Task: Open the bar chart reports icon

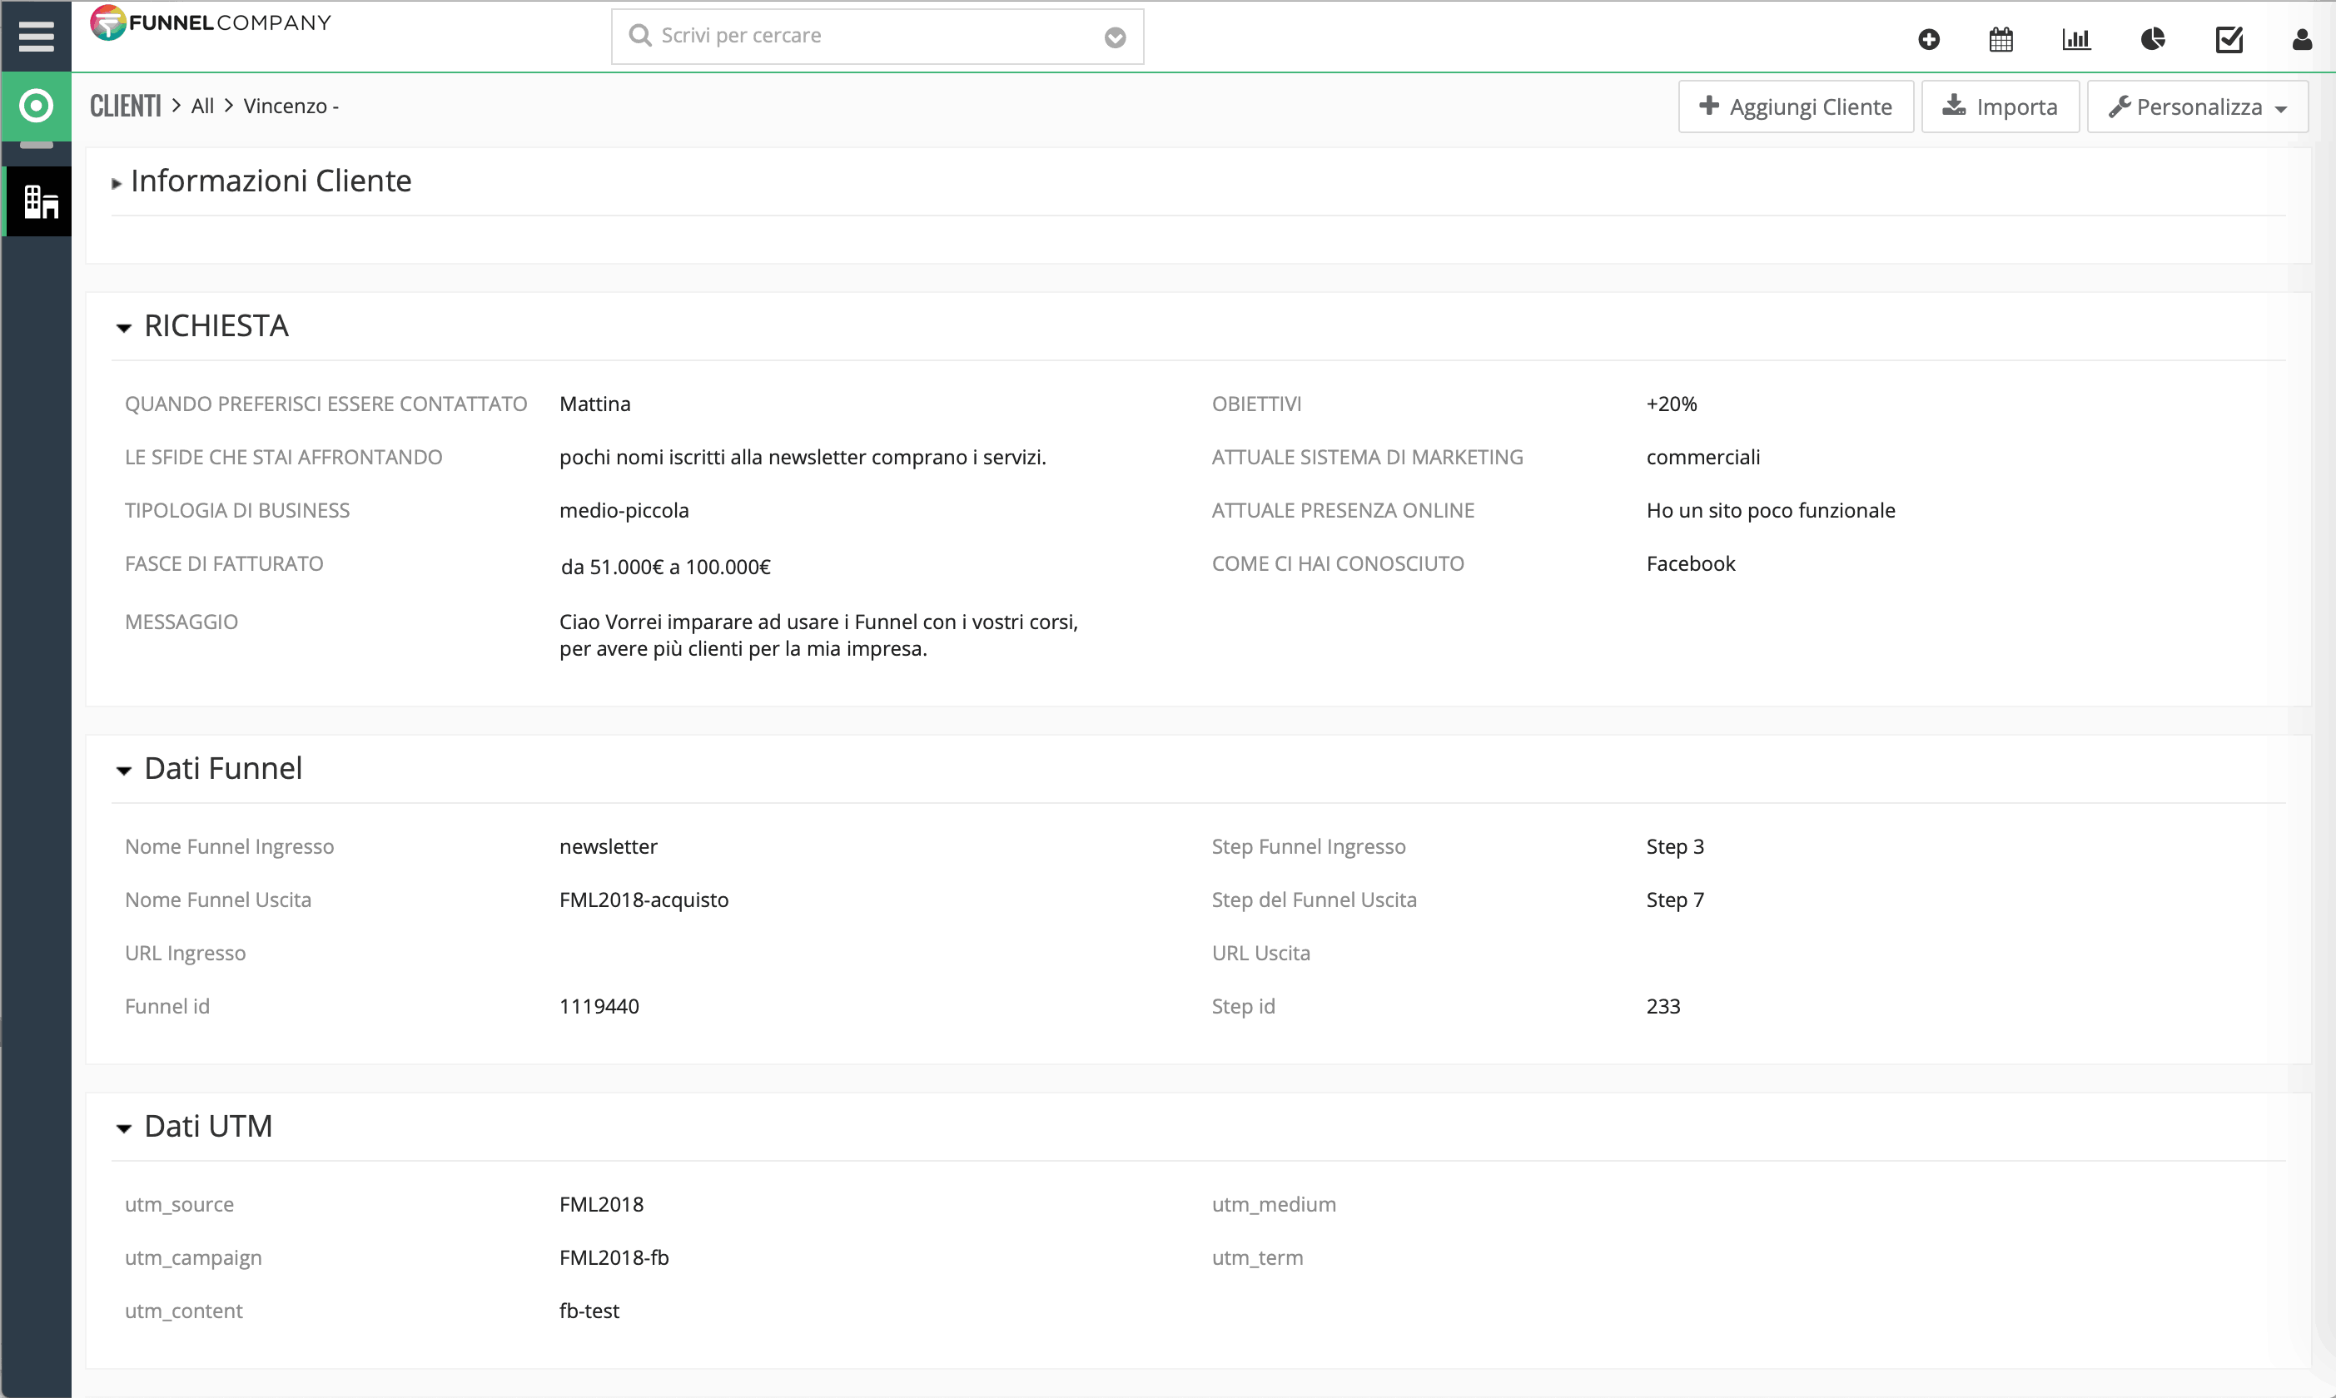Action: tap(2076, 38)
